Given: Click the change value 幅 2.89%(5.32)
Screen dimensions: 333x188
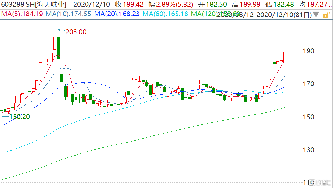Looking at the screenshot, I should (x=171, y=4).
